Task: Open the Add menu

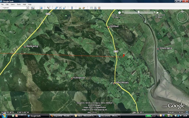Action: (x=24, y=4)
